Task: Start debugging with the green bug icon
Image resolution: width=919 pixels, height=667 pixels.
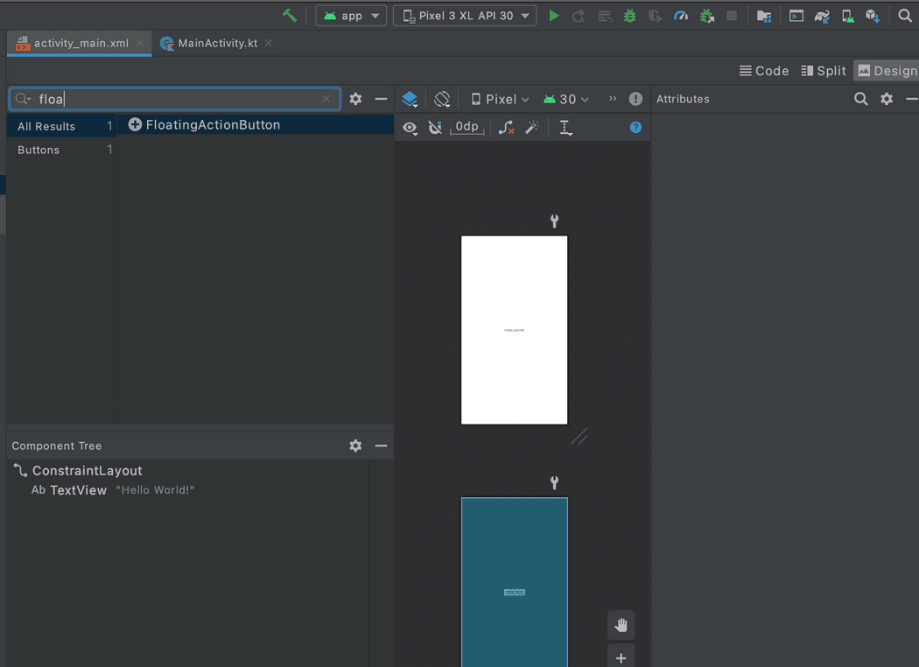Action: tap(629, 16)
